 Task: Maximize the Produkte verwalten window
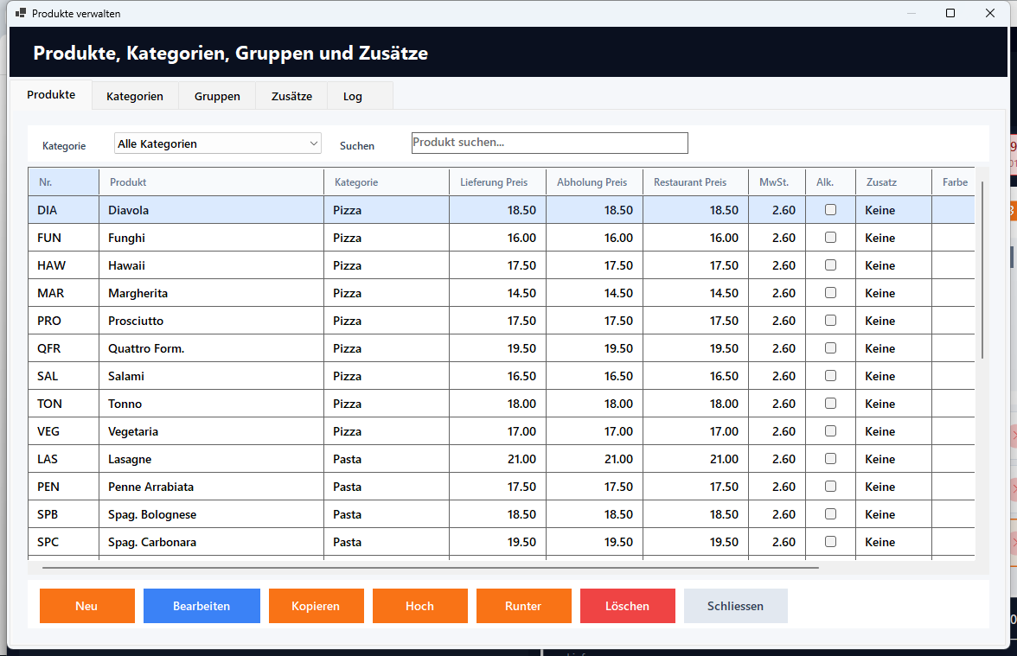pos(950,13)
